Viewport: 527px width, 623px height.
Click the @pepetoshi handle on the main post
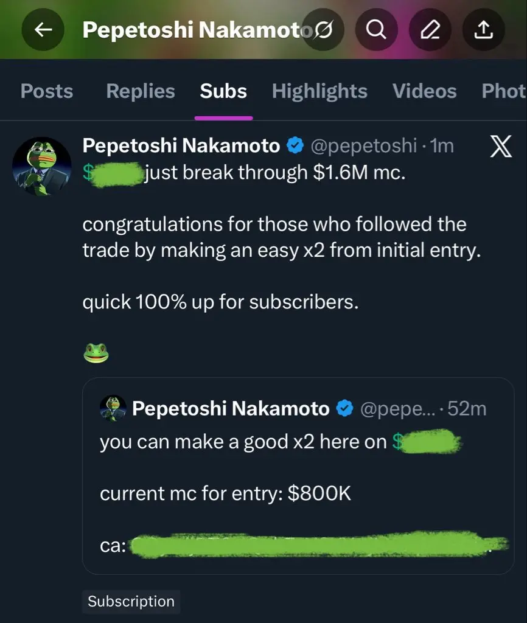click(x=364, y=146)
